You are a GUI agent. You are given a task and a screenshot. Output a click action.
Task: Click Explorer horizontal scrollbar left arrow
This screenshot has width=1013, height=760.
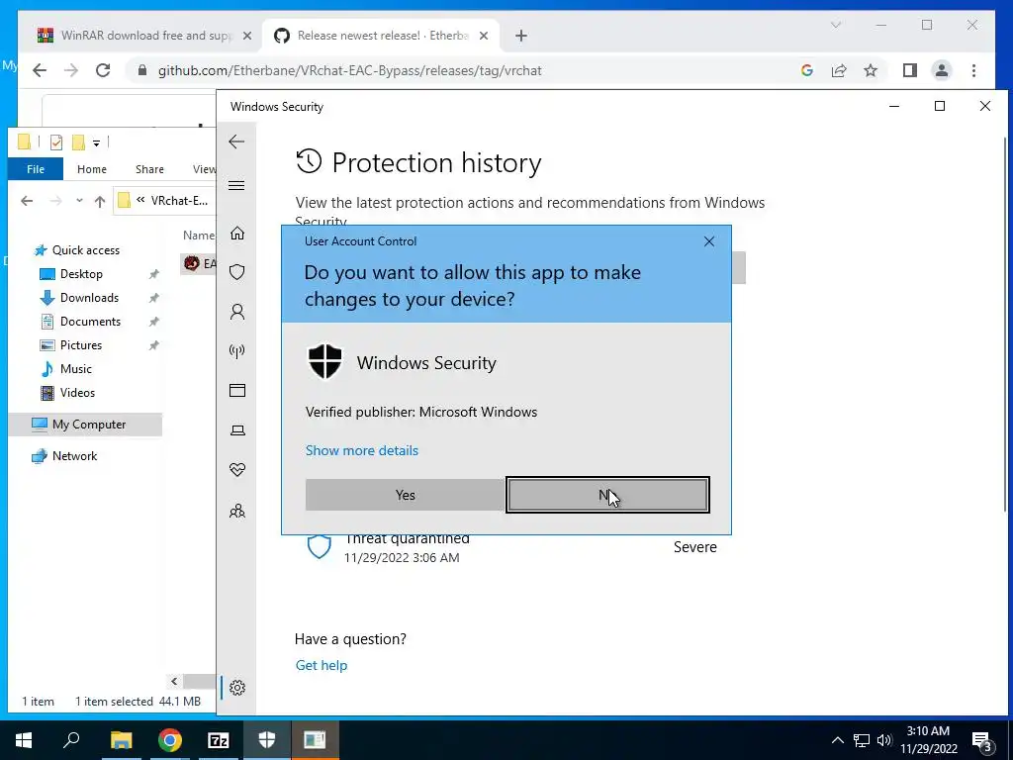tap(174, 681)
